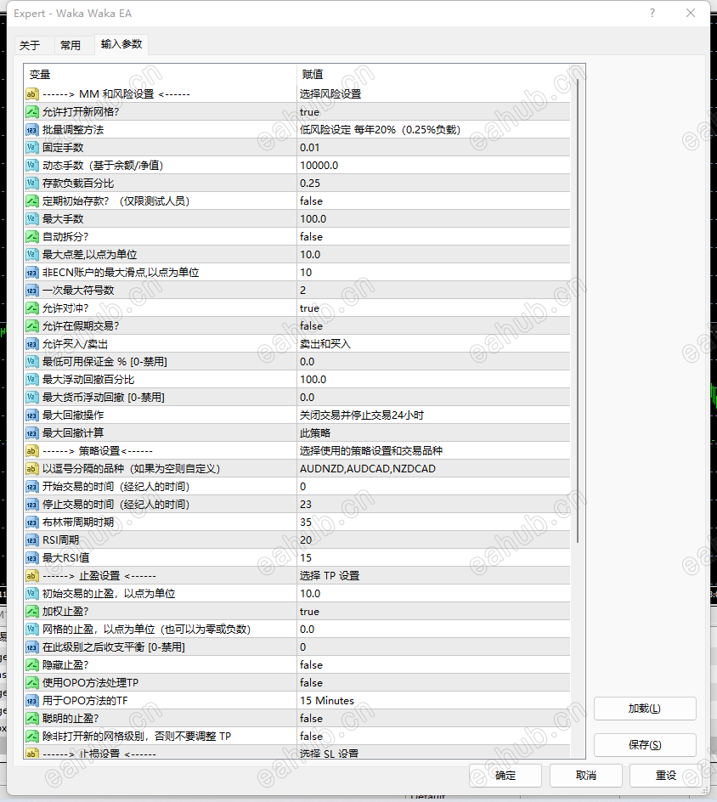This screenshot has width=717, height=802.
Task: Click the 加载(L) button
Action: tap(645, 709)
